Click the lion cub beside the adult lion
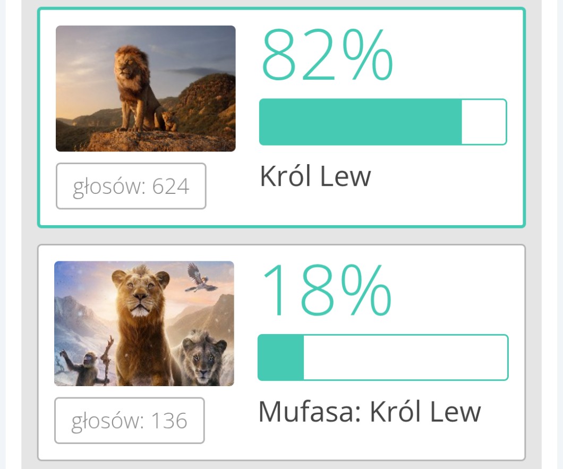 [x=169, y=120]
